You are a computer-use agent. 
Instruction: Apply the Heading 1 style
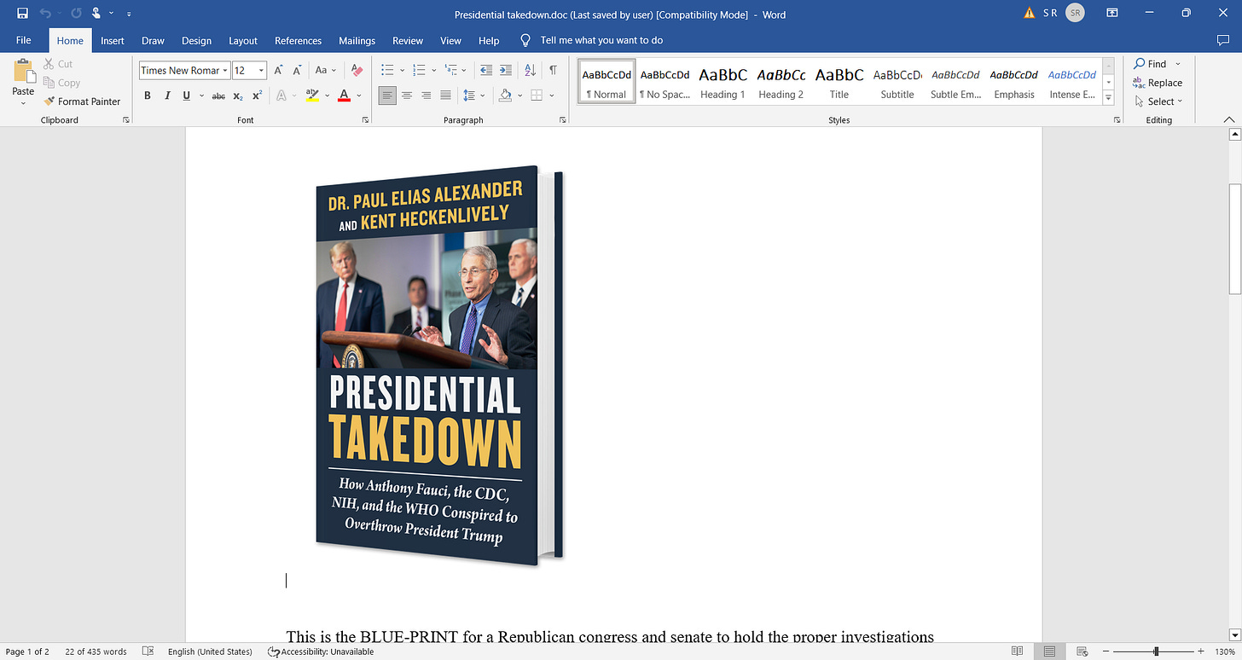tap(723, 82)
